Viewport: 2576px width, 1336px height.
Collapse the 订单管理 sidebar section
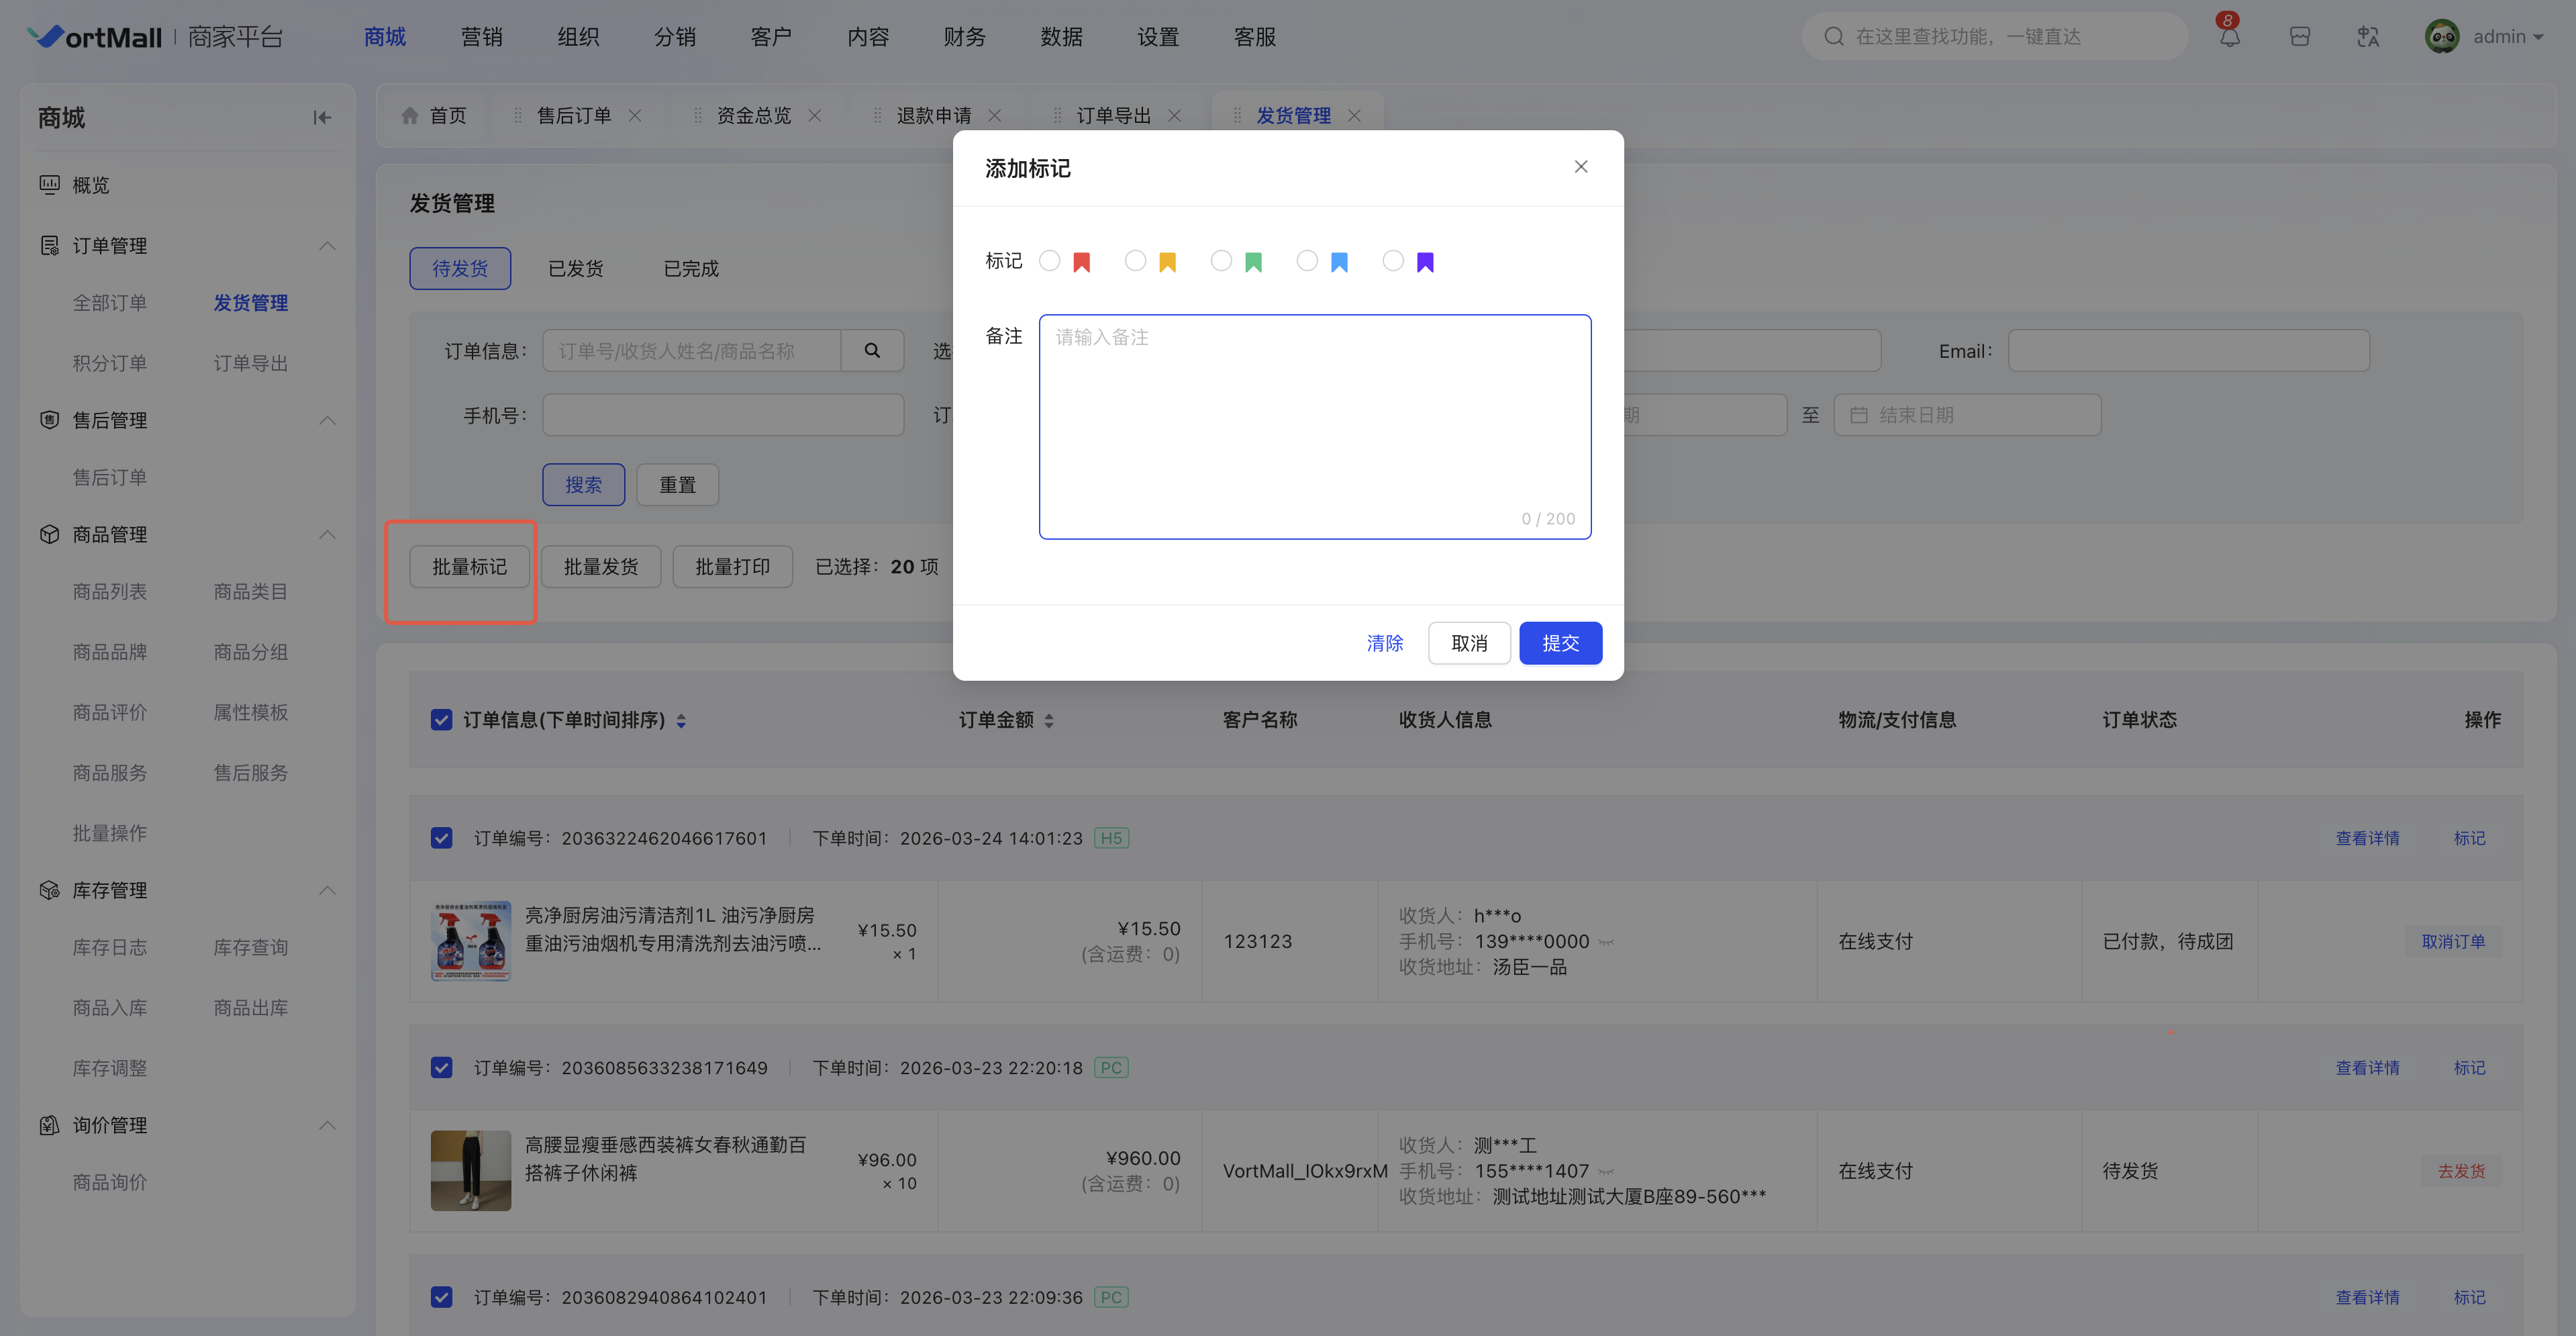pyautogui.click(x=327, y=246)
